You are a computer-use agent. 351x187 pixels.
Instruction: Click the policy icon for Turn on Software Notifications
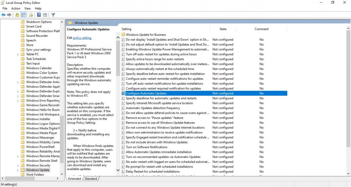123,147
